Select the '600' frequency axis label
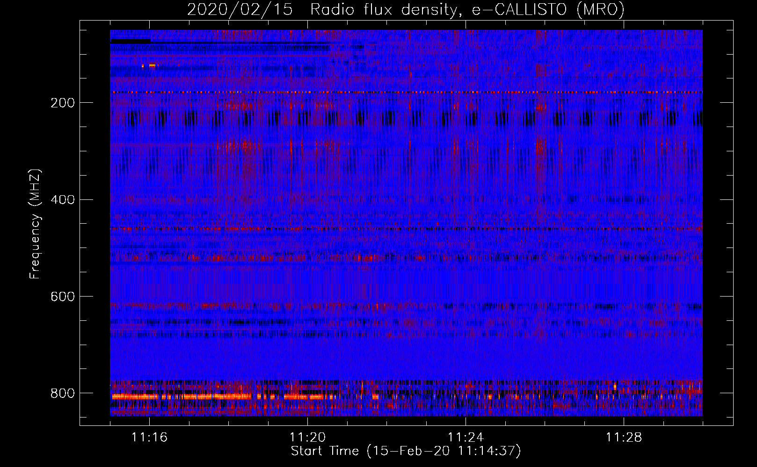Viewport: 757px width, 467px height. pyautogui.click(x=63, y=297)
